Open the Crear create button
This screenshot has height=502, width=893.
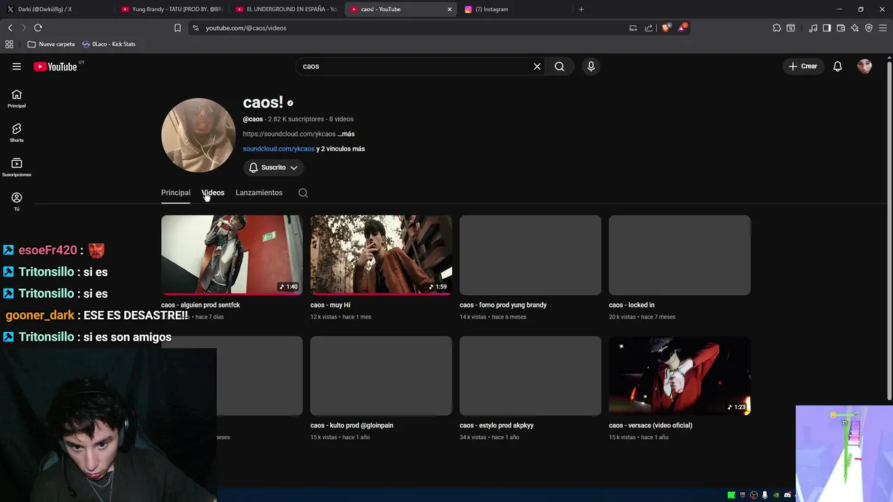coord(802,66)
